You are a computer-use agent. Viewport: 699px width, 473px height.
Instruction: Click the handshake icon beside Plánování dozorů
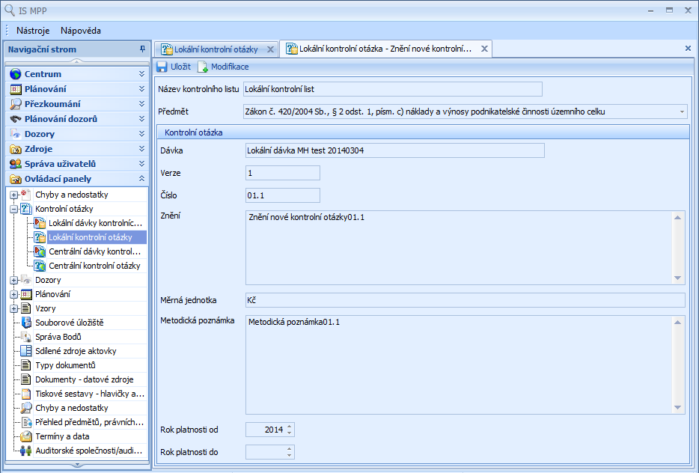pyautogui.click(x=16, y=119)
